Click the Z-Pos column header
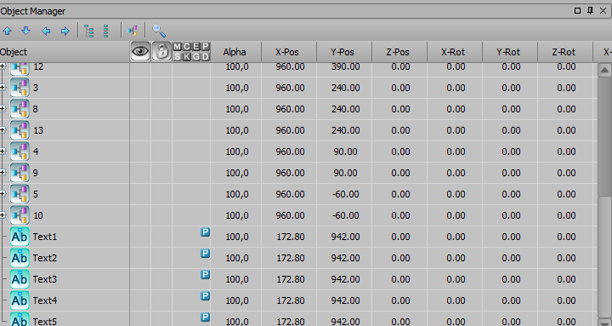The image size is (612, 326). click(x=399, y=52)
